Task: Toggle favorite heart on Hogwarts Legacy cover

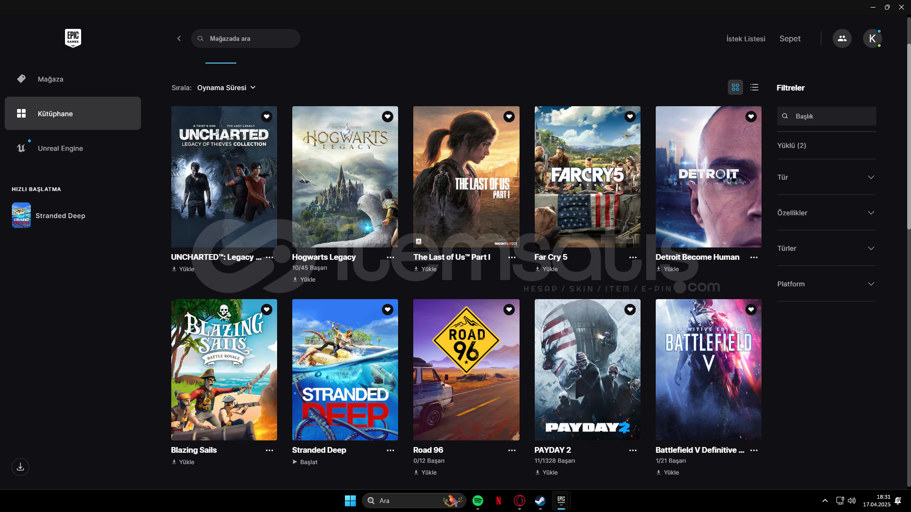Action: 388,117
